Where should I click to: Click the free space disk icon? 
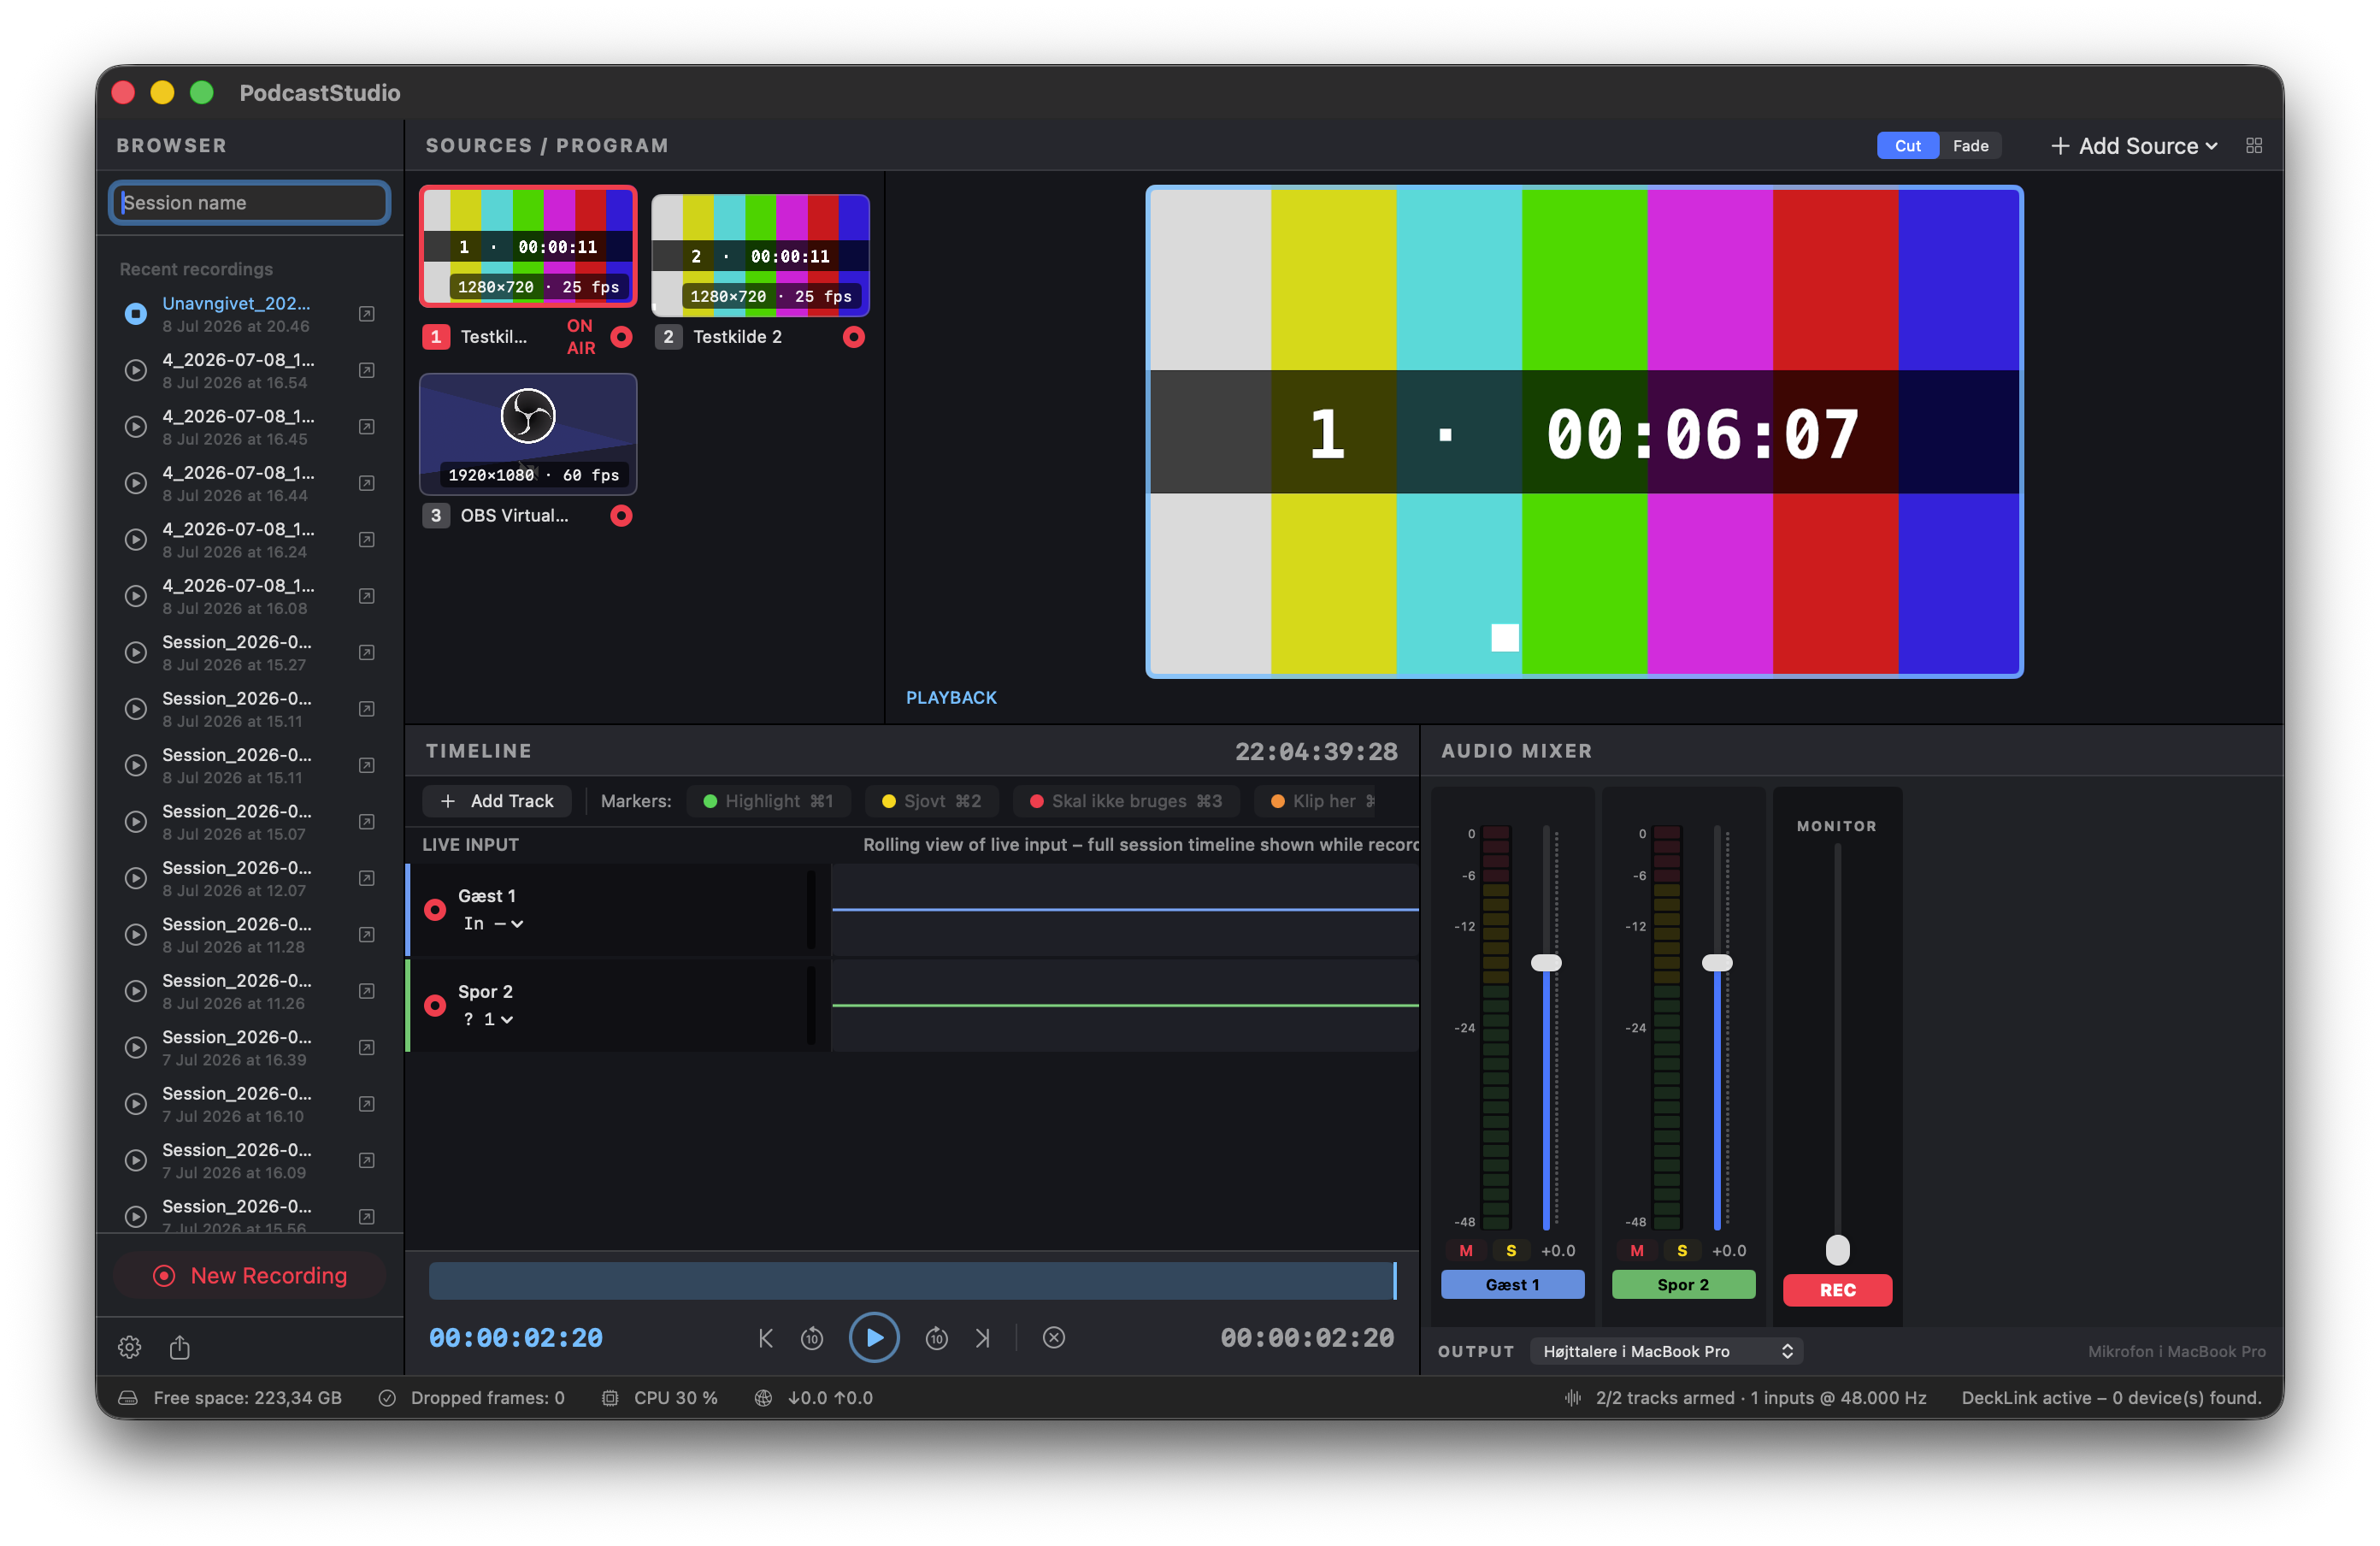(128, 1398)
